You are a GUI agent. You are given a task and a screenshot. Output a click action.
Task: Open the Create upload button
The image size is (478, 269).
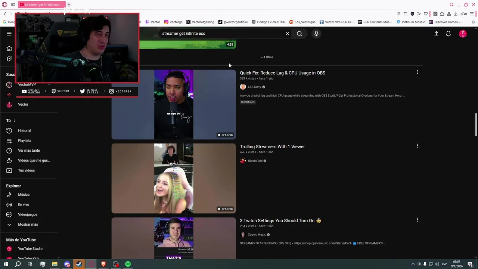(x=436, y=34)
